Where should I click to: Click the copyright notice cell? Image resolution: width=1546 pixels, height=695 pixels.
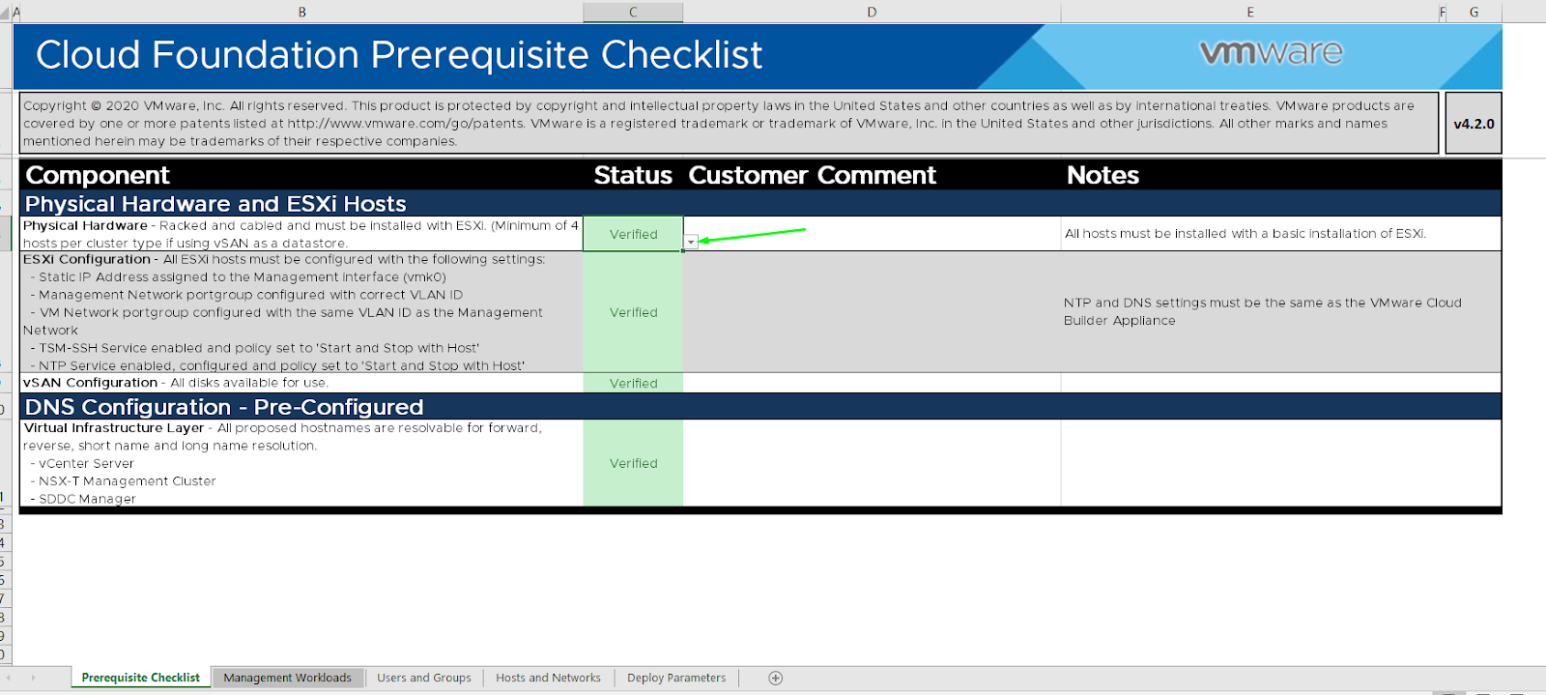point(730,123)
